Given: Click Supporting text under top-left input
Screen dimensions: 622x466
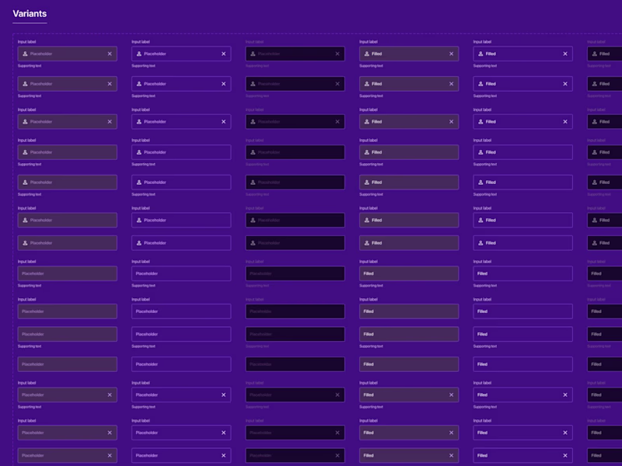Looking at the screenshot, I should pos(30,66).
